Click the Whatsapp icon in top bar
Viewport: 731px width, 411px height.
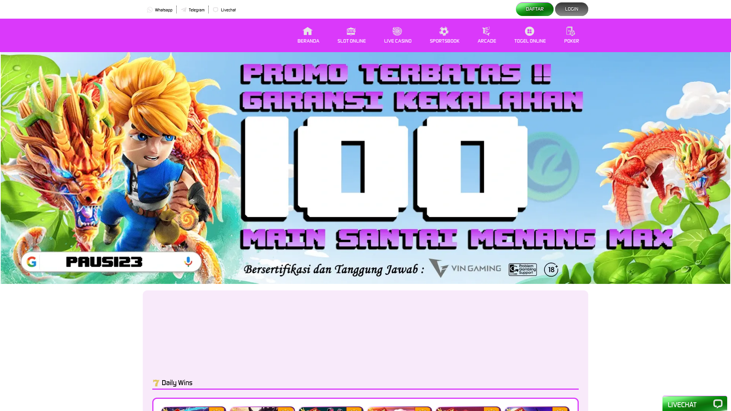coord(150,10)
